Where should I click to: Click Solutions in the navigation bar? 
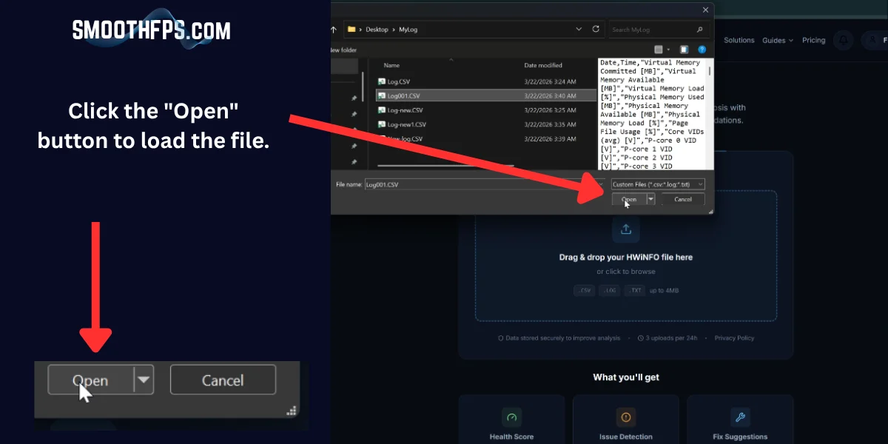[739, 40]
